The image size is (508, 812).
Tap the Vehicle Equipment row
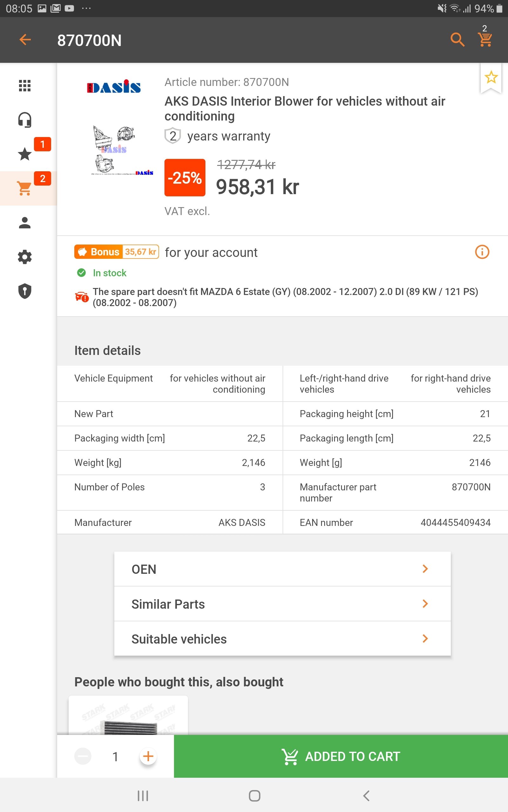170,383
